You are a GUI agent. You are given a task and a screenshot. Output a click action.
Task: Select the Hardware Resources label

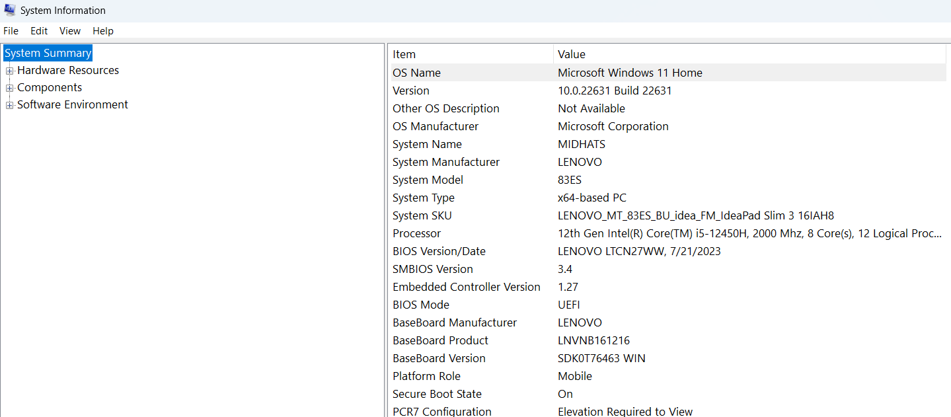(x=68, y=70)
